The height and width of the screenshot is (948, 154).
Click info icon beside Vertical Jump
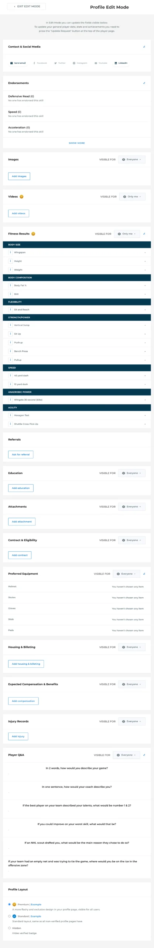(x=10, y=325)
